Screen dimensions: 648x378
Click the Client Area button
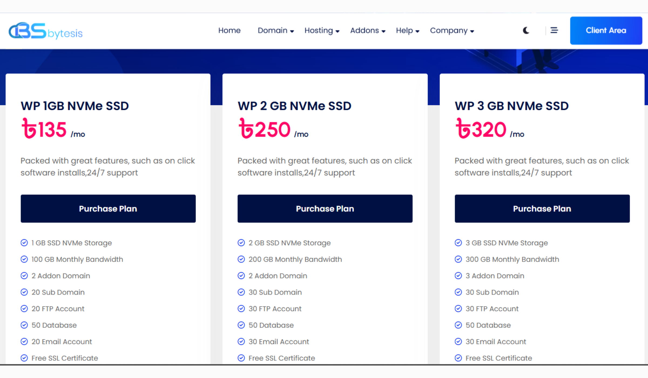click(x=606, y=31)
